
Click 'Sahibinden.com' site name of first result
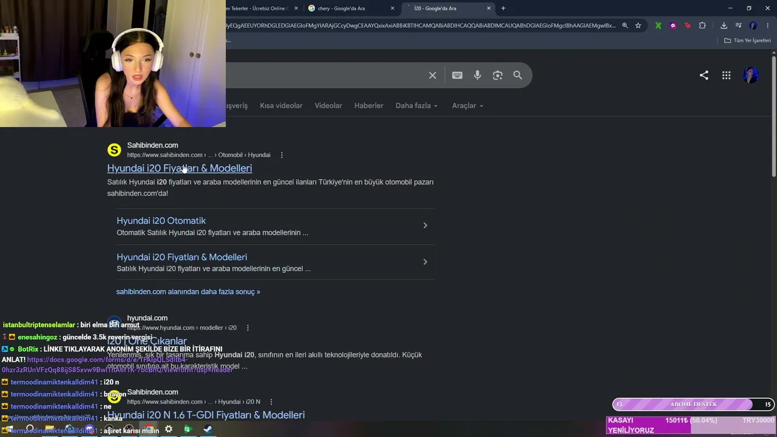152,145
